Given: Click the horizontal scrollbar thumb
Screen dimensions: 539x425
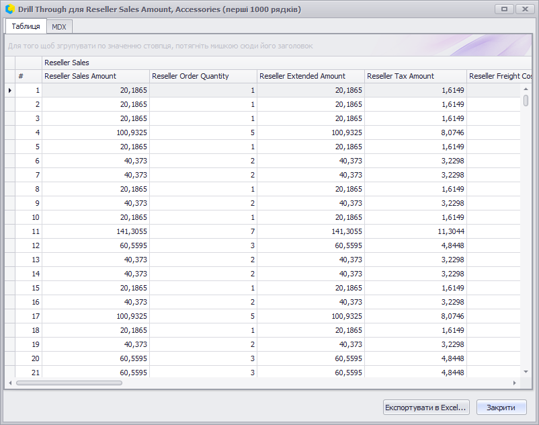Looking at the screenshot, I should (x=69, y=383).
